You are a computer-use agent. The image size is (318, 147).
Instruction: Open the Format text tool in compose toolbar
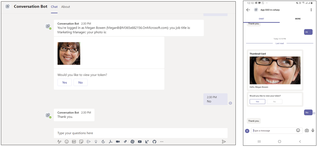coord(59,142)
